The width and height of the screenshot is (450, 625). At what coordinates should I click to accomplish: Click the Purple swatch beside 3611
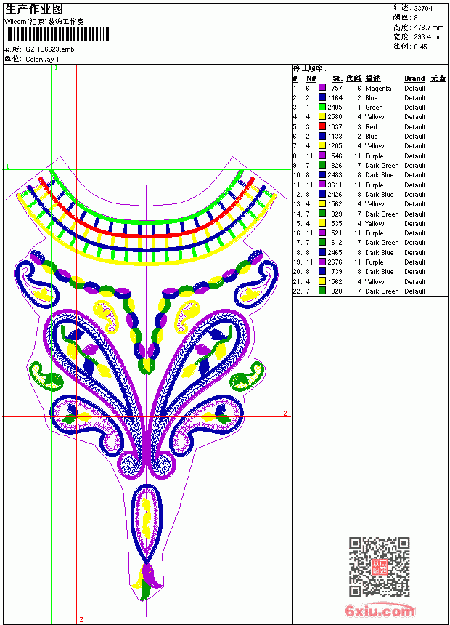322,185
